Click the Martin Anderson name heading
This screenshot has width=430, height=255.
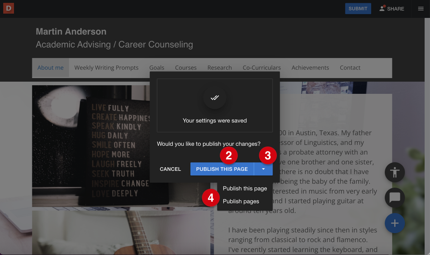coord(71,32)
